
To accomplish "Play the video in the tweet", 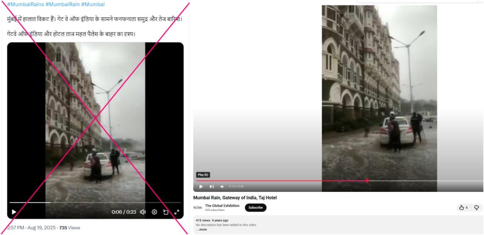I will tap(14, 212).
